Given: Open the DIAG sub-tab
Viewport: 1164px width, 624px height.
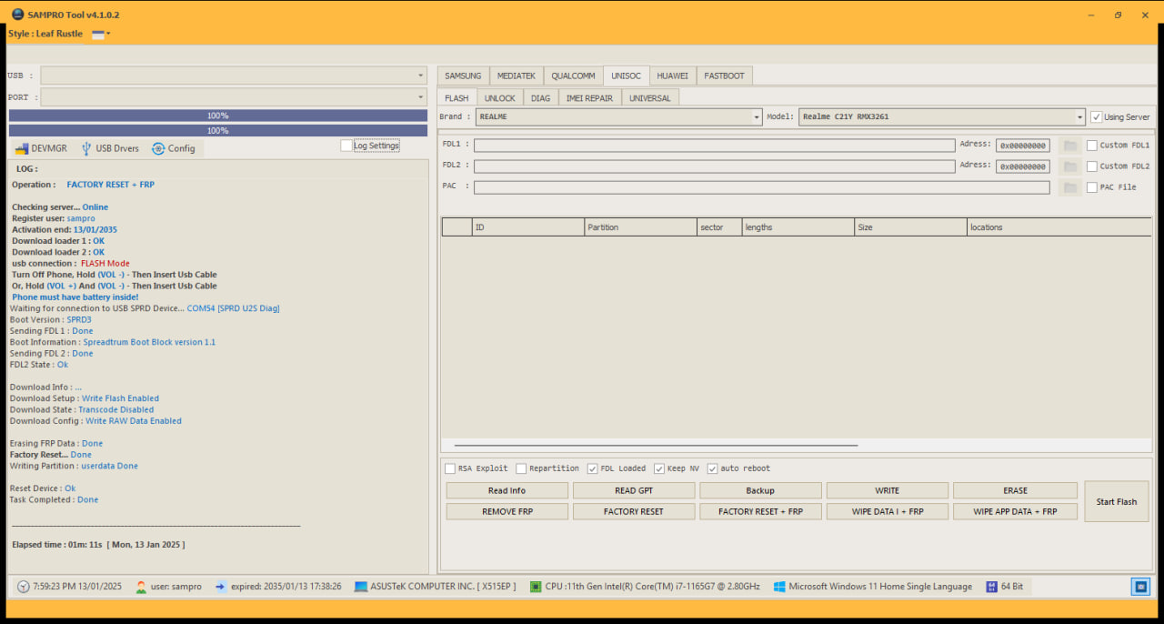Looking at the screenshot, I should tap(541, 97).
